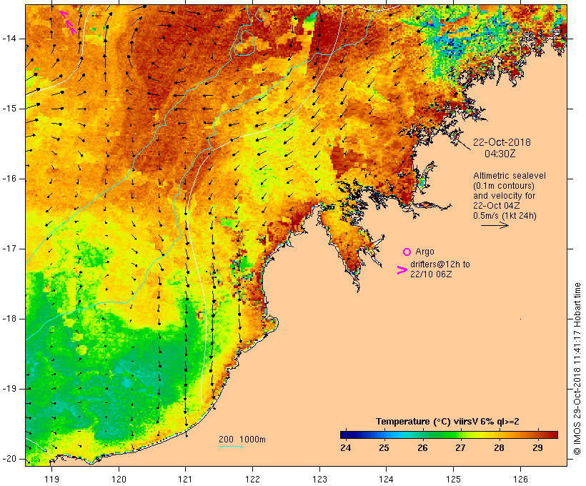Viewport: 586px width, 486px height.
Task: Click the IMOS copyright timestamp text
Action: coord(577,369)
